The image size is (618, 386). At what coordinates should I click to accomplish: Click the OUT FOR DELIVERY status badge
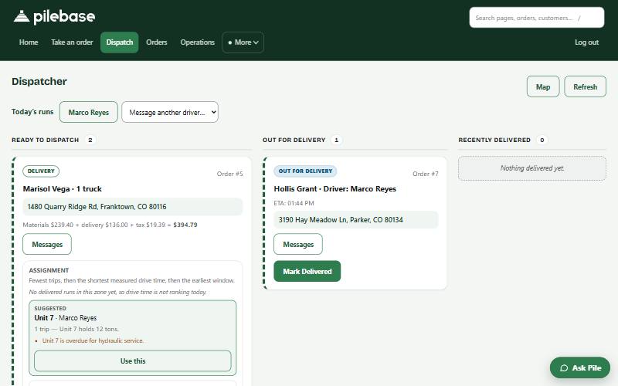[x=305, y=171]
